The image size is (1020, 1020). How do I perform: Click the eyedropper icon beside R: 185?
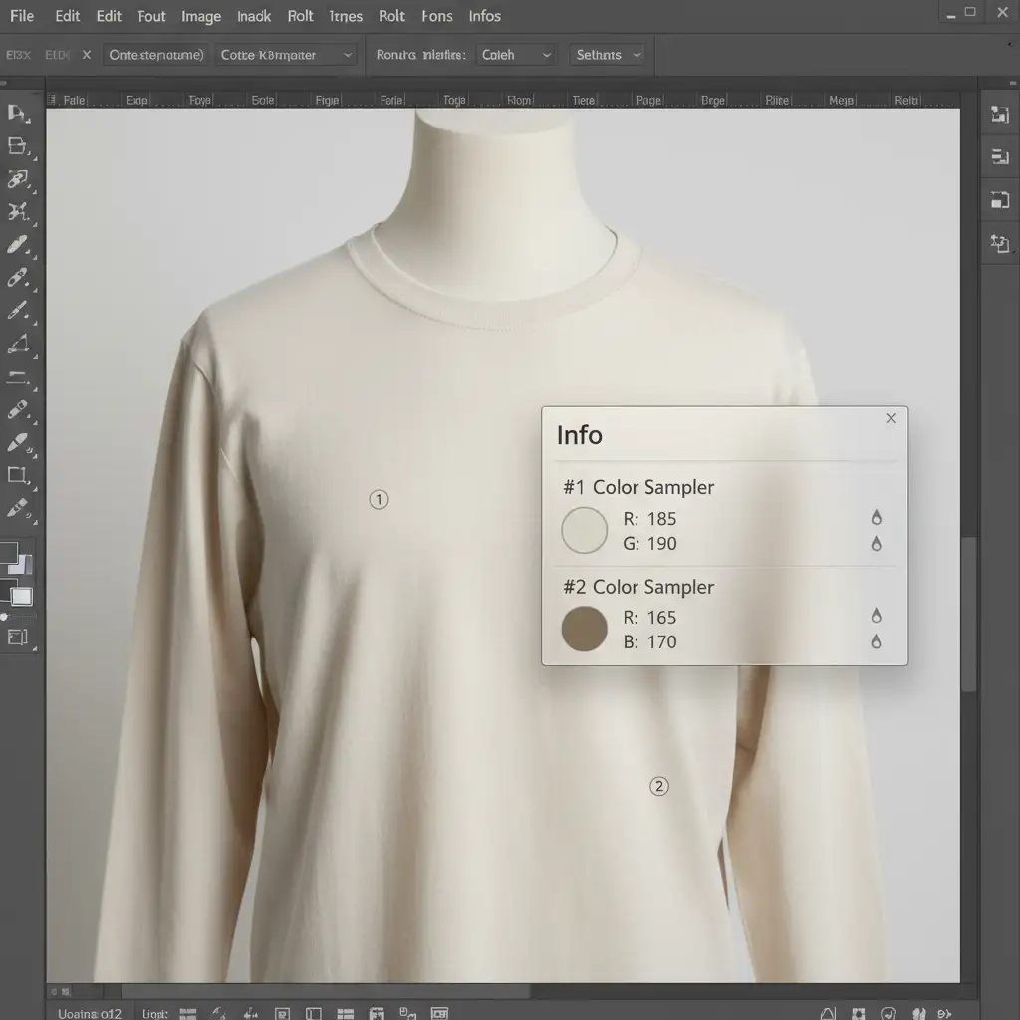[x=876, y=518]
